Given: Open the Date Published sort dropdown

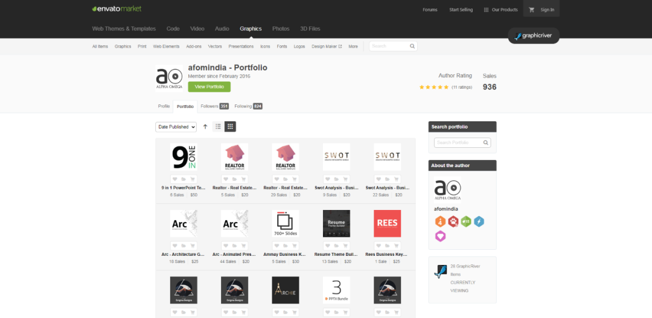Looking at the screenshot, I should [x=176, y=127].
